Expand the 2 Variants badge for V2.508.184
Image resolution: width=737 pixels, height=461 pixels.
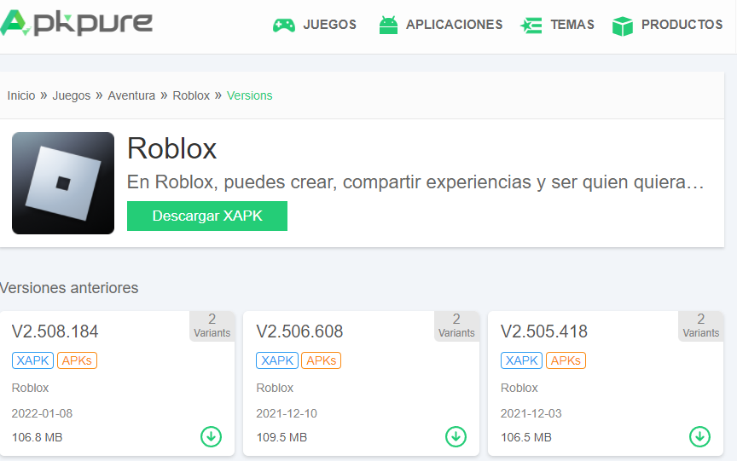tap(212, 326)
